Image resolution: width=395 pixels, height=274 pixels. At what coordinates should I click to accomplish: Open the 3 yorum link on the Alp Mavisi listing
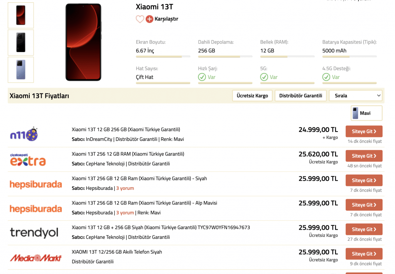pyautogui.click(x=125, y=213)
